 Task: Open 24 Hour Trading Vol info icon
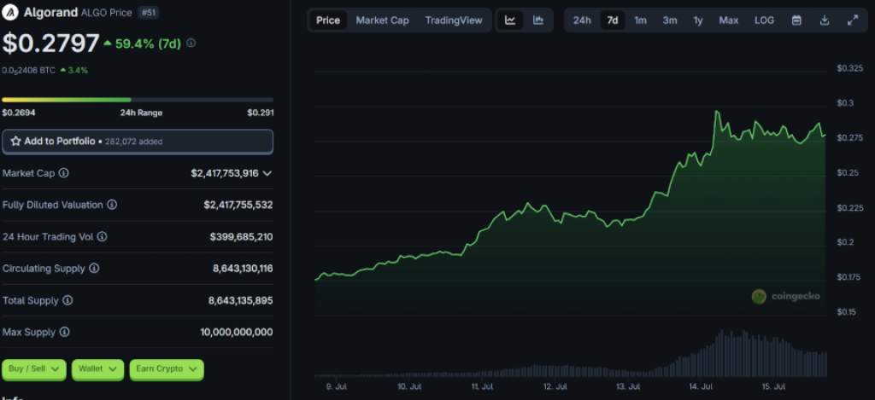click(x=103, y=237)
